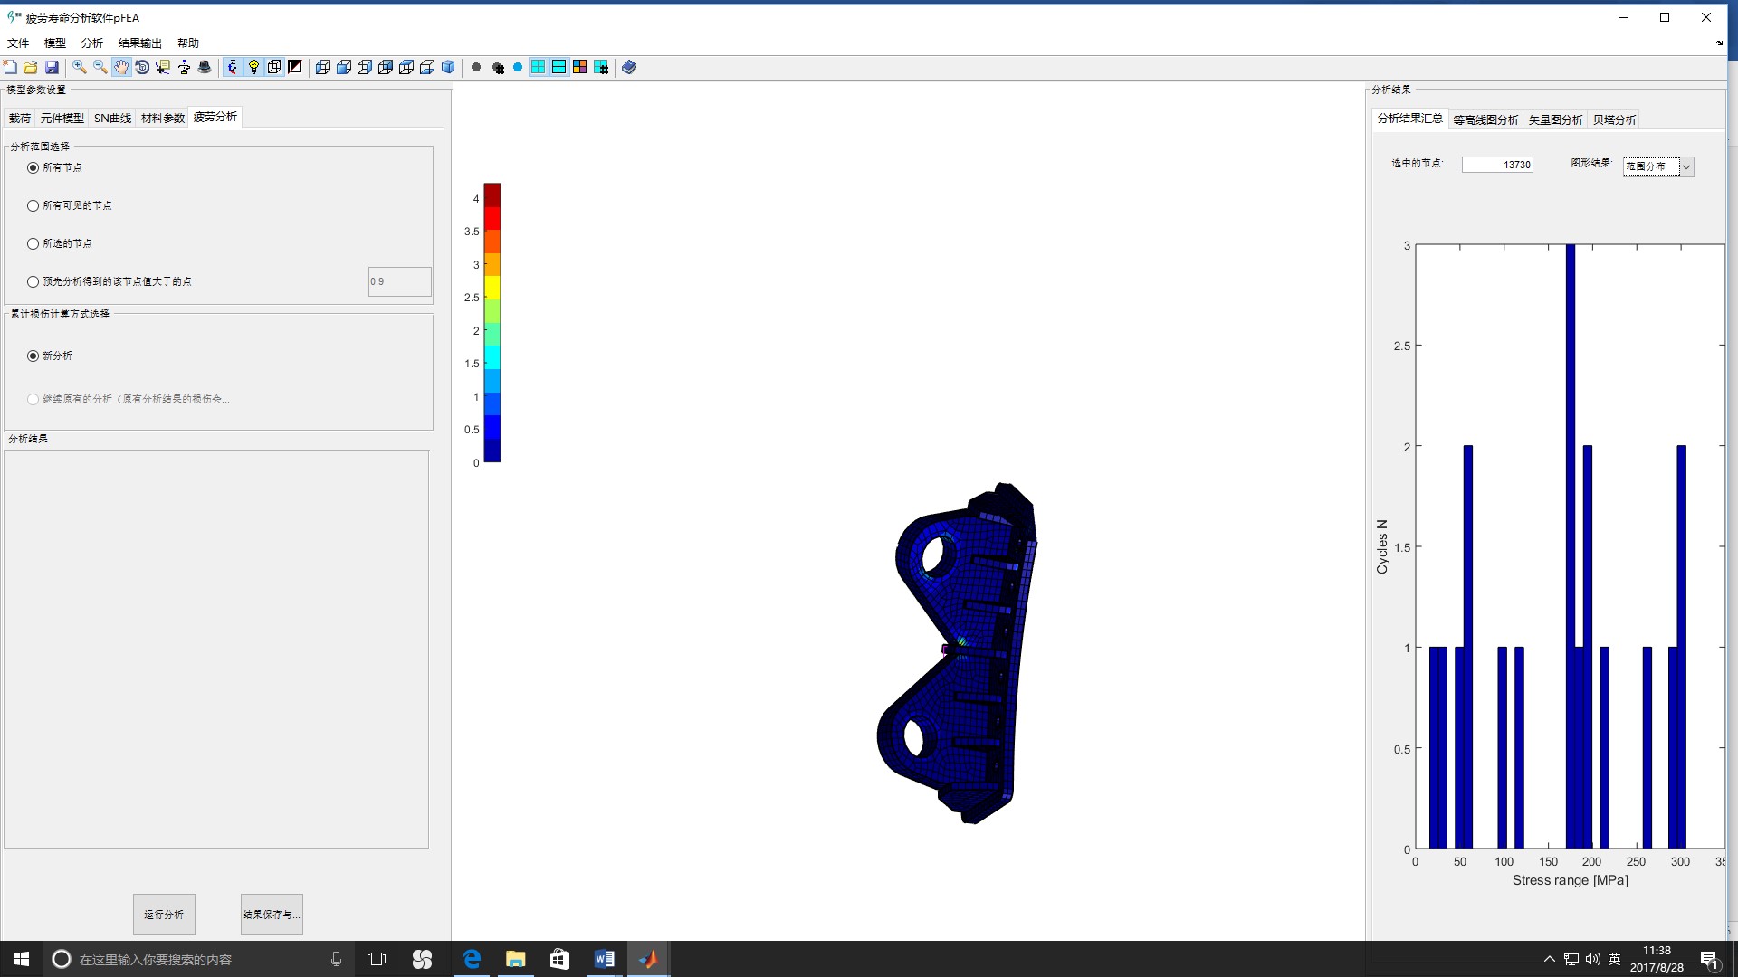Select the 所有可见的节点 radio option
This screenshot has height=977, width=1738.
click(x=33, y=205)
